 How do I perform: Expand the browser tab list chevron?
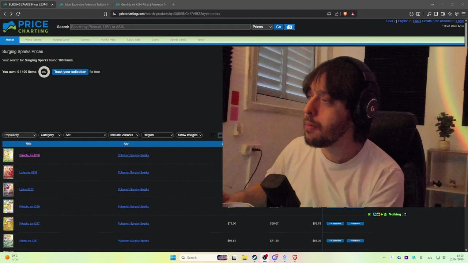pyautogui.click(x=433, y=4)
